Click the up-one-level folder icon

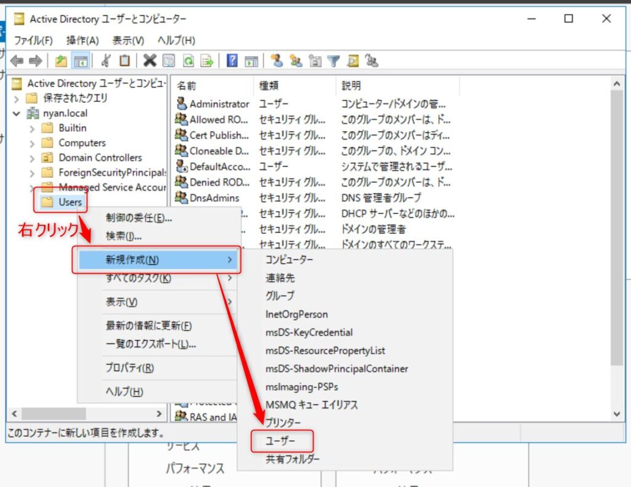(x=61, y=60)
